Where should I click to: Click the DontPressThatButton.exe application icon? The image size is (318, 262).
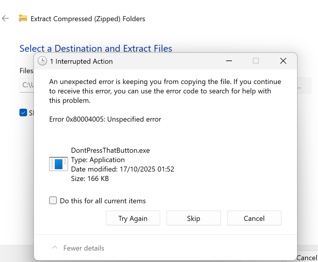tap(58, 164)
